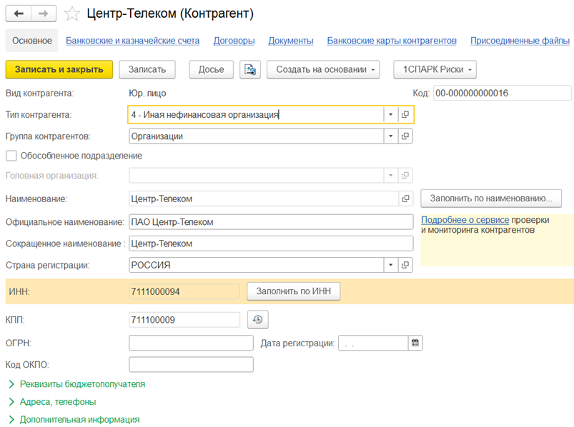Click into the Тип контрагента field
Image resolution: width=574 pixels, height=427 pixels.
coord(256,115)
